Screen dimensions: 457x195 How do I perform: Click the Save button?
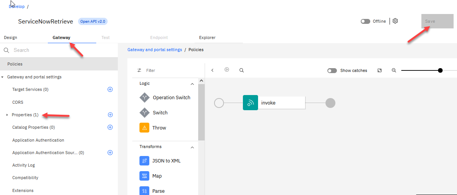pos(437,21)
